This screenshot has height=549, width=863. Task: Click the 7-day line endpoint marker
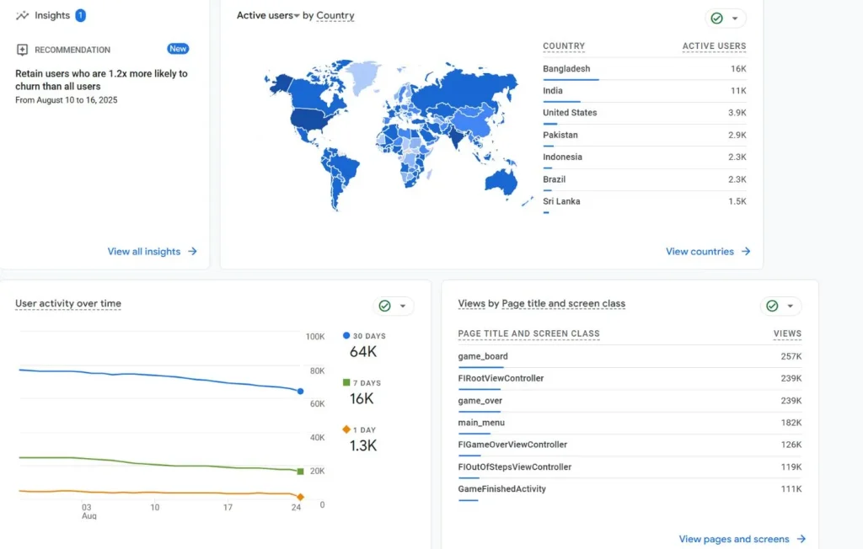pos(300,472)
